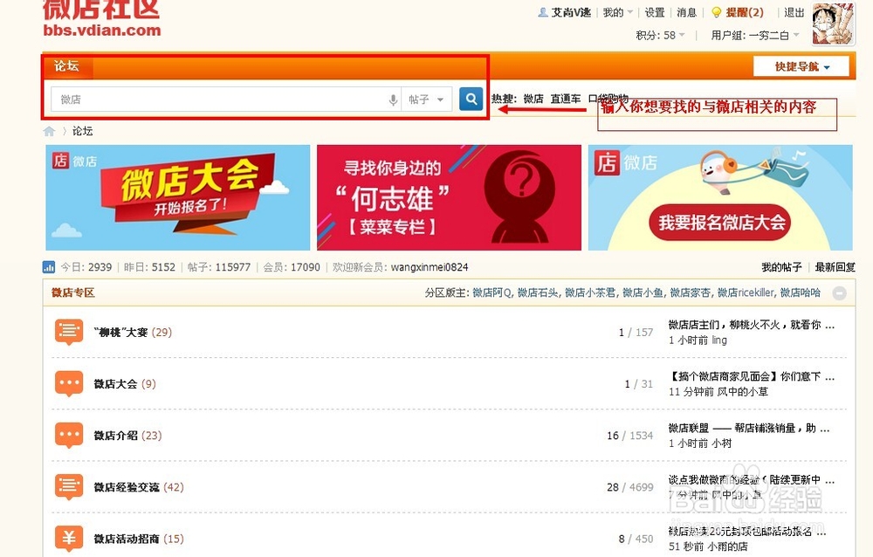Image resolution: width=873 pixels, height=557 pixels.
Task: Click hot search term 微店
Action: click(x=533, y=99)
